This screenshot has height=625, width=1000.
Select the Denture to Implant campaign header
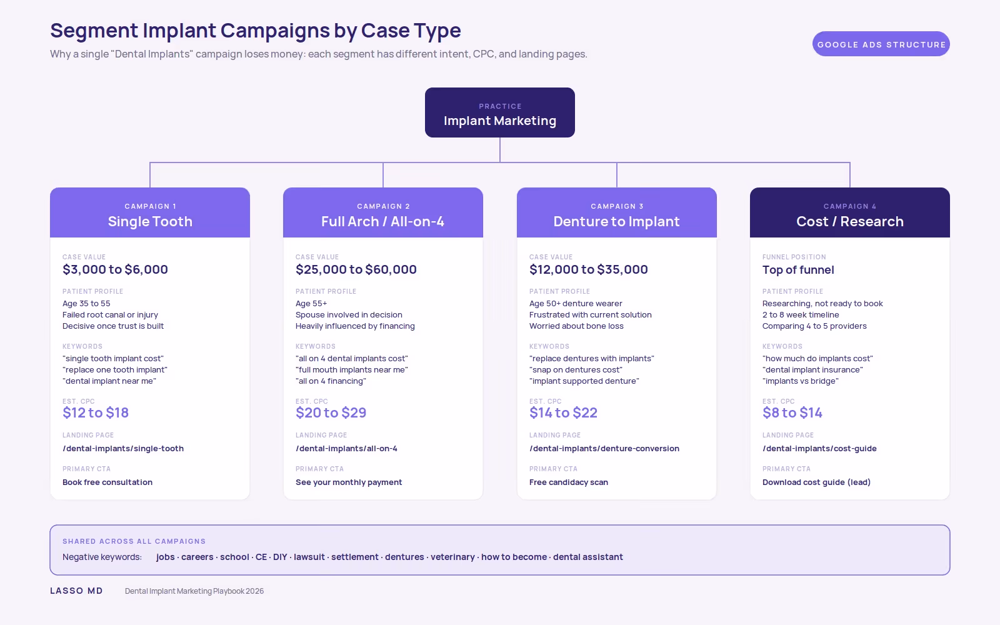(x=617, y=212)
